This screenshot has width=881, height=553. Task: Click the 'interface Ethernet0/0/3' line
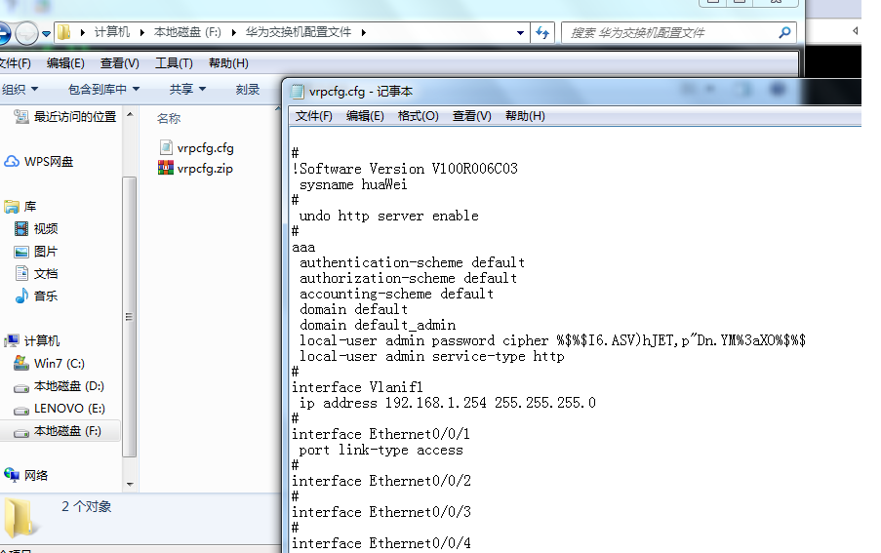click(380, 512)
